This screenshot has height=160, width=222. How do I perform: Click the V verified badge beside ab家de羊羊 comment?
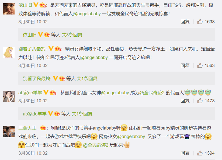[46, 92]
